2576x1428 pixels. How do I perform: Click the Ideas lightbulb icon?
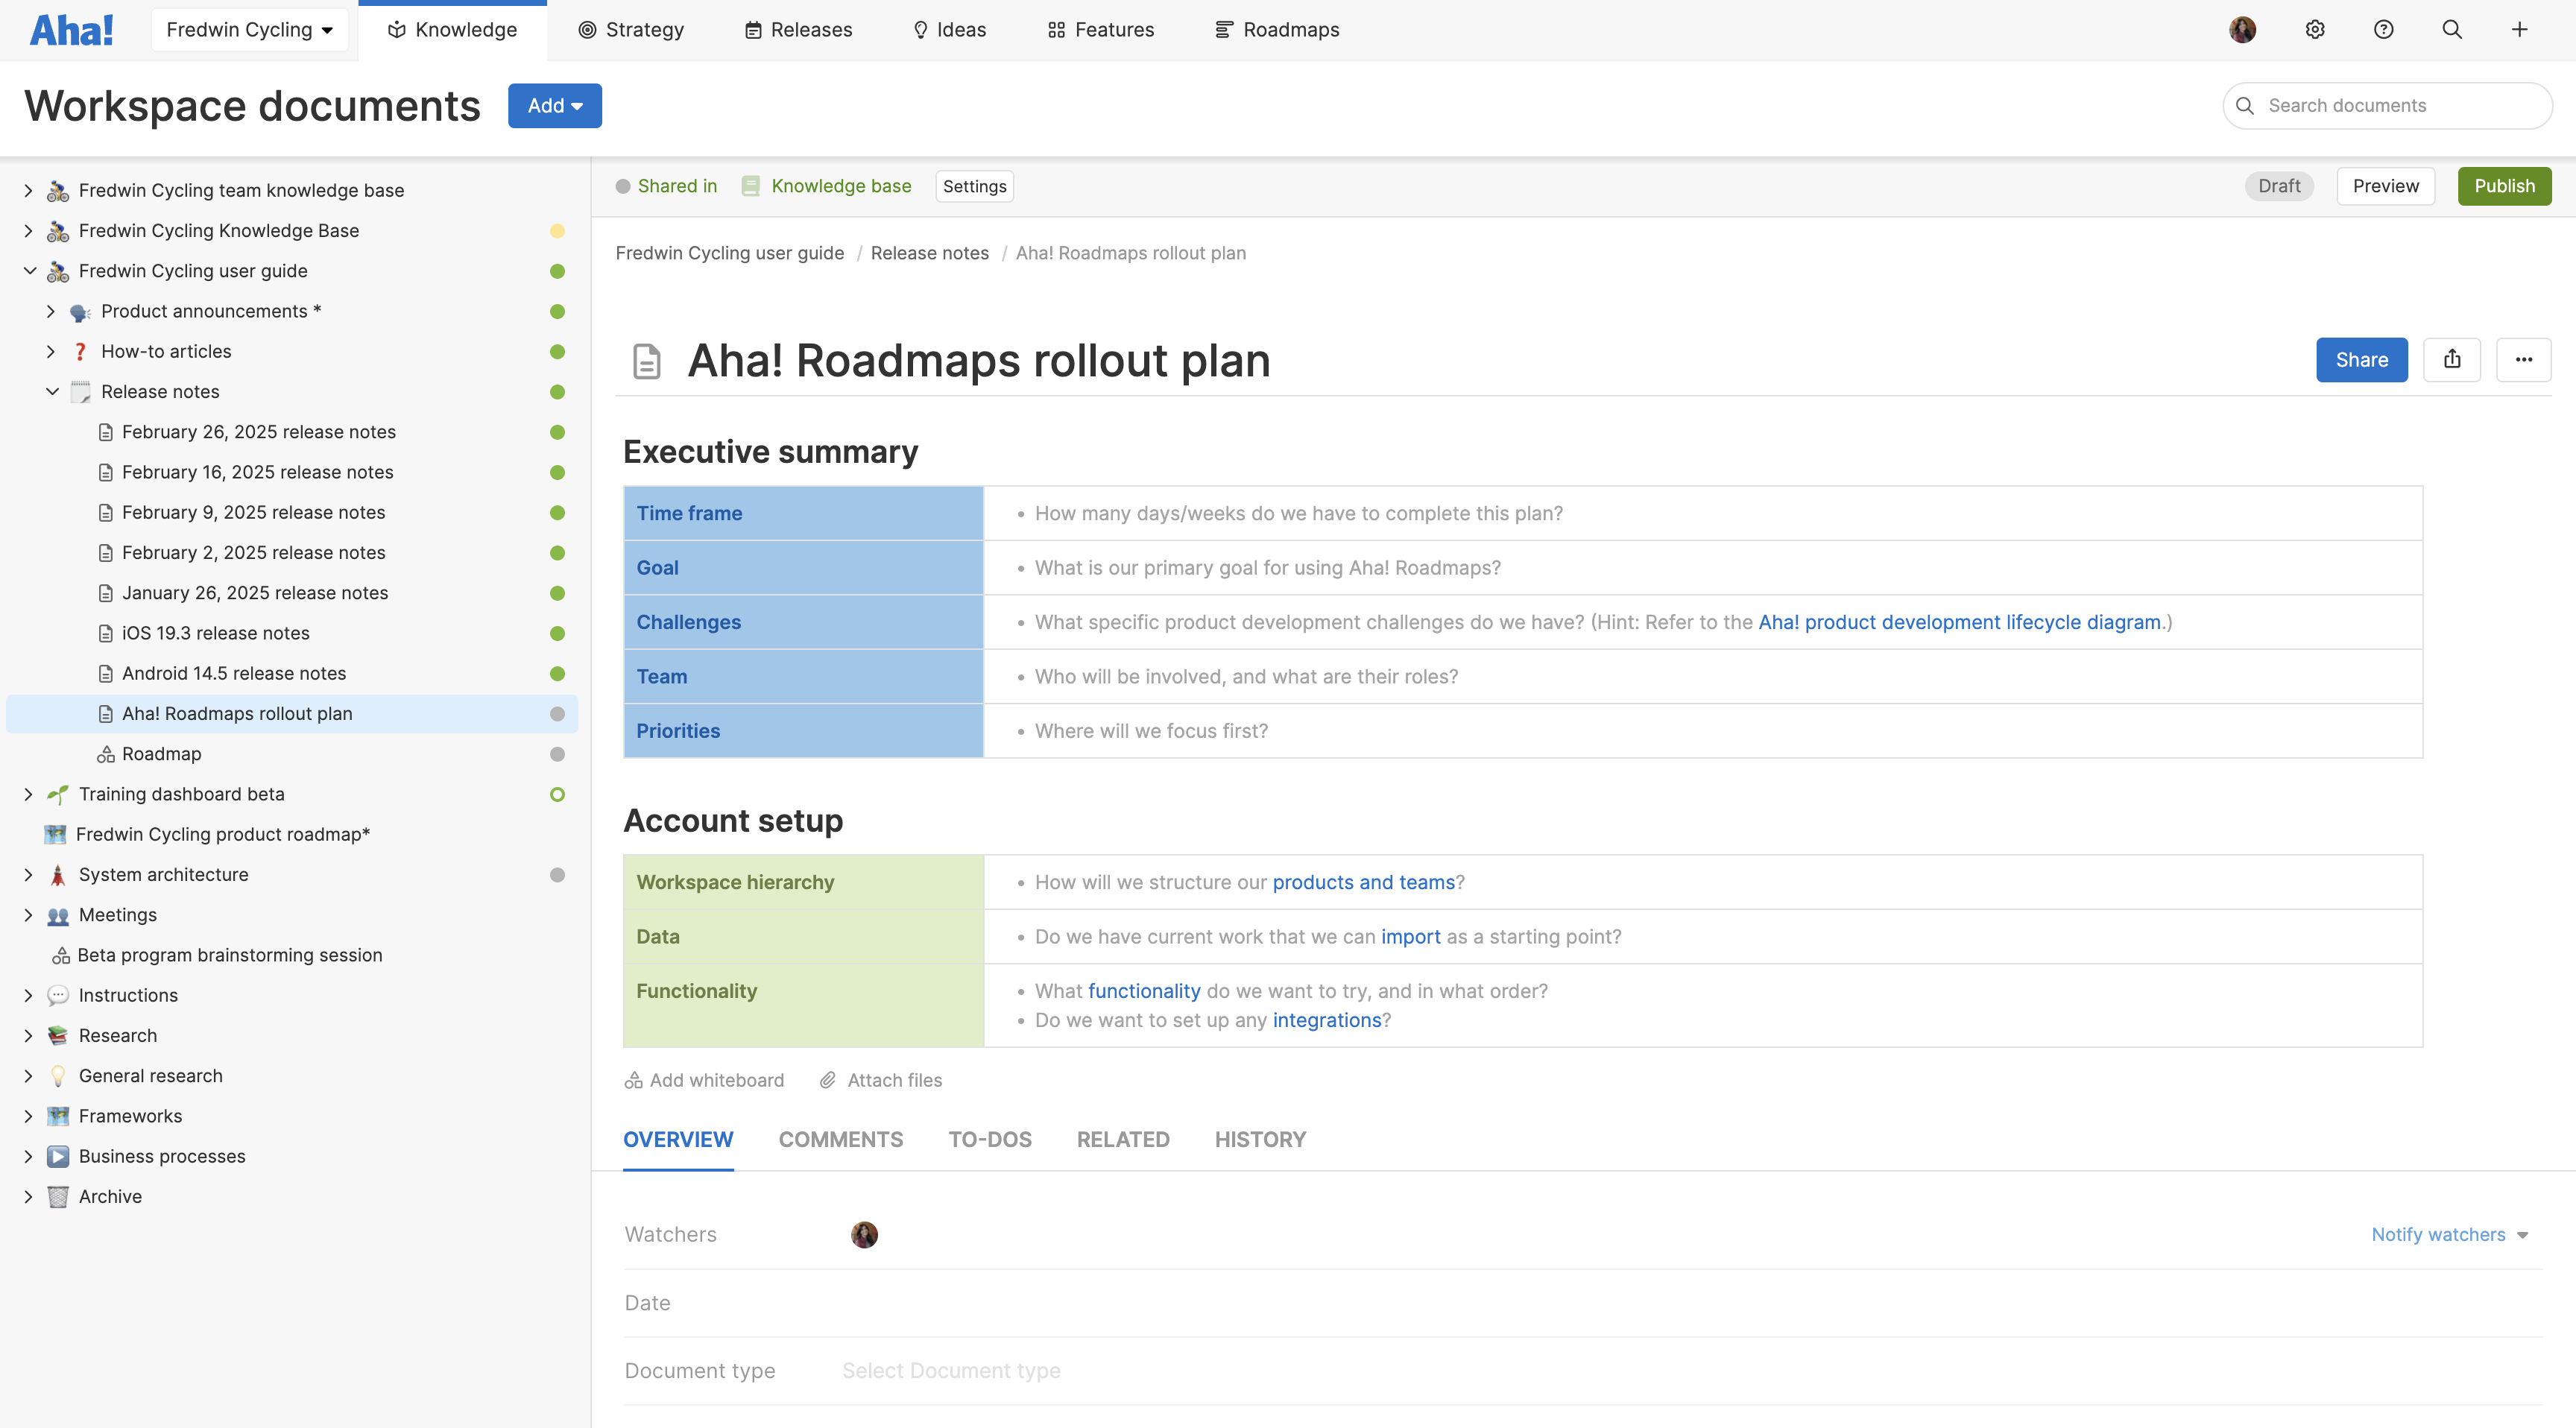(920, 29)
